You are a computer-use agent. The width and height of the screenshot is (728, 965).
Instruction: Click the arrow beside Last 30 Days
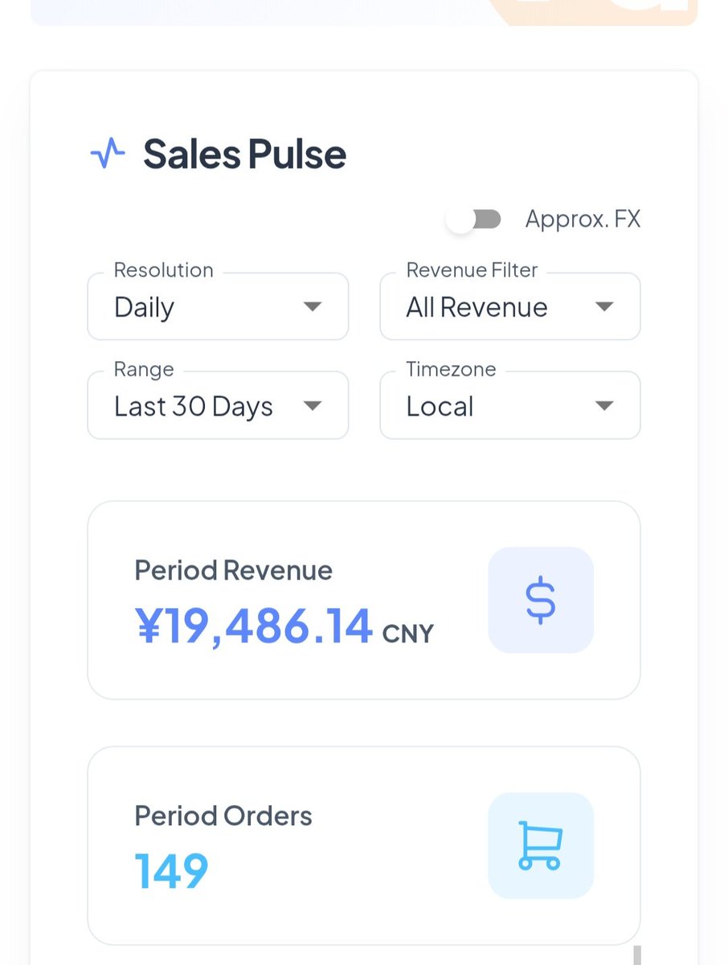313,406
